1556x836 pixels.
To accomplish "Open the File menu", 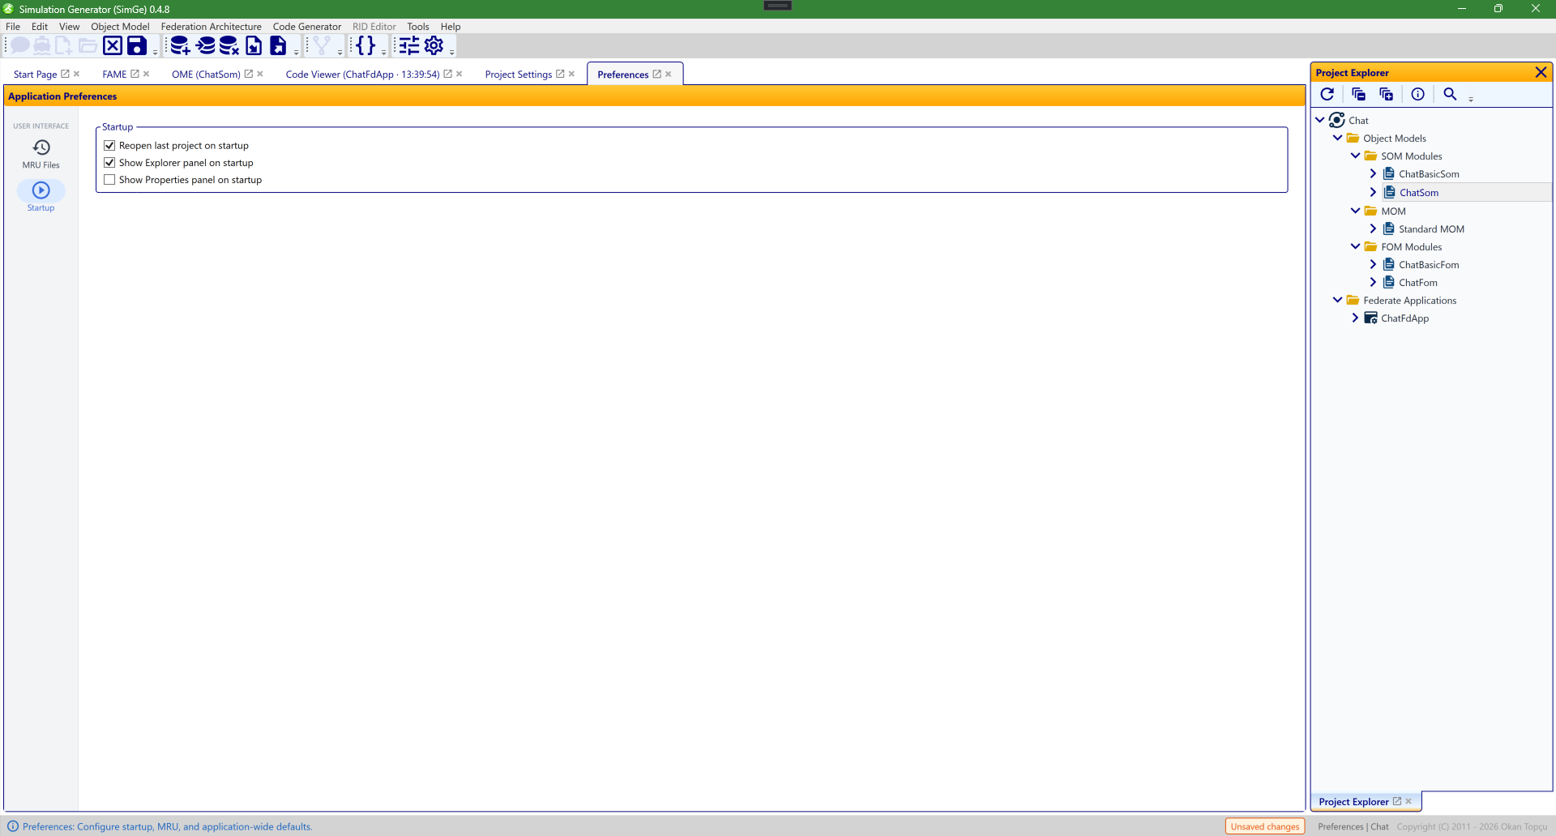I will pos(13,27).
